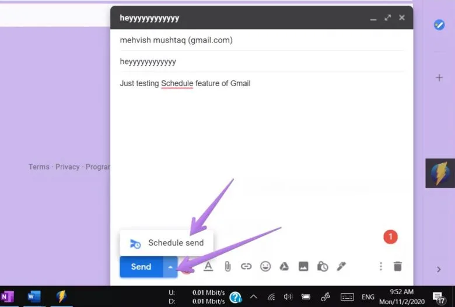
Task: Choose Schedule send from the popup
Action: [167, 243]
